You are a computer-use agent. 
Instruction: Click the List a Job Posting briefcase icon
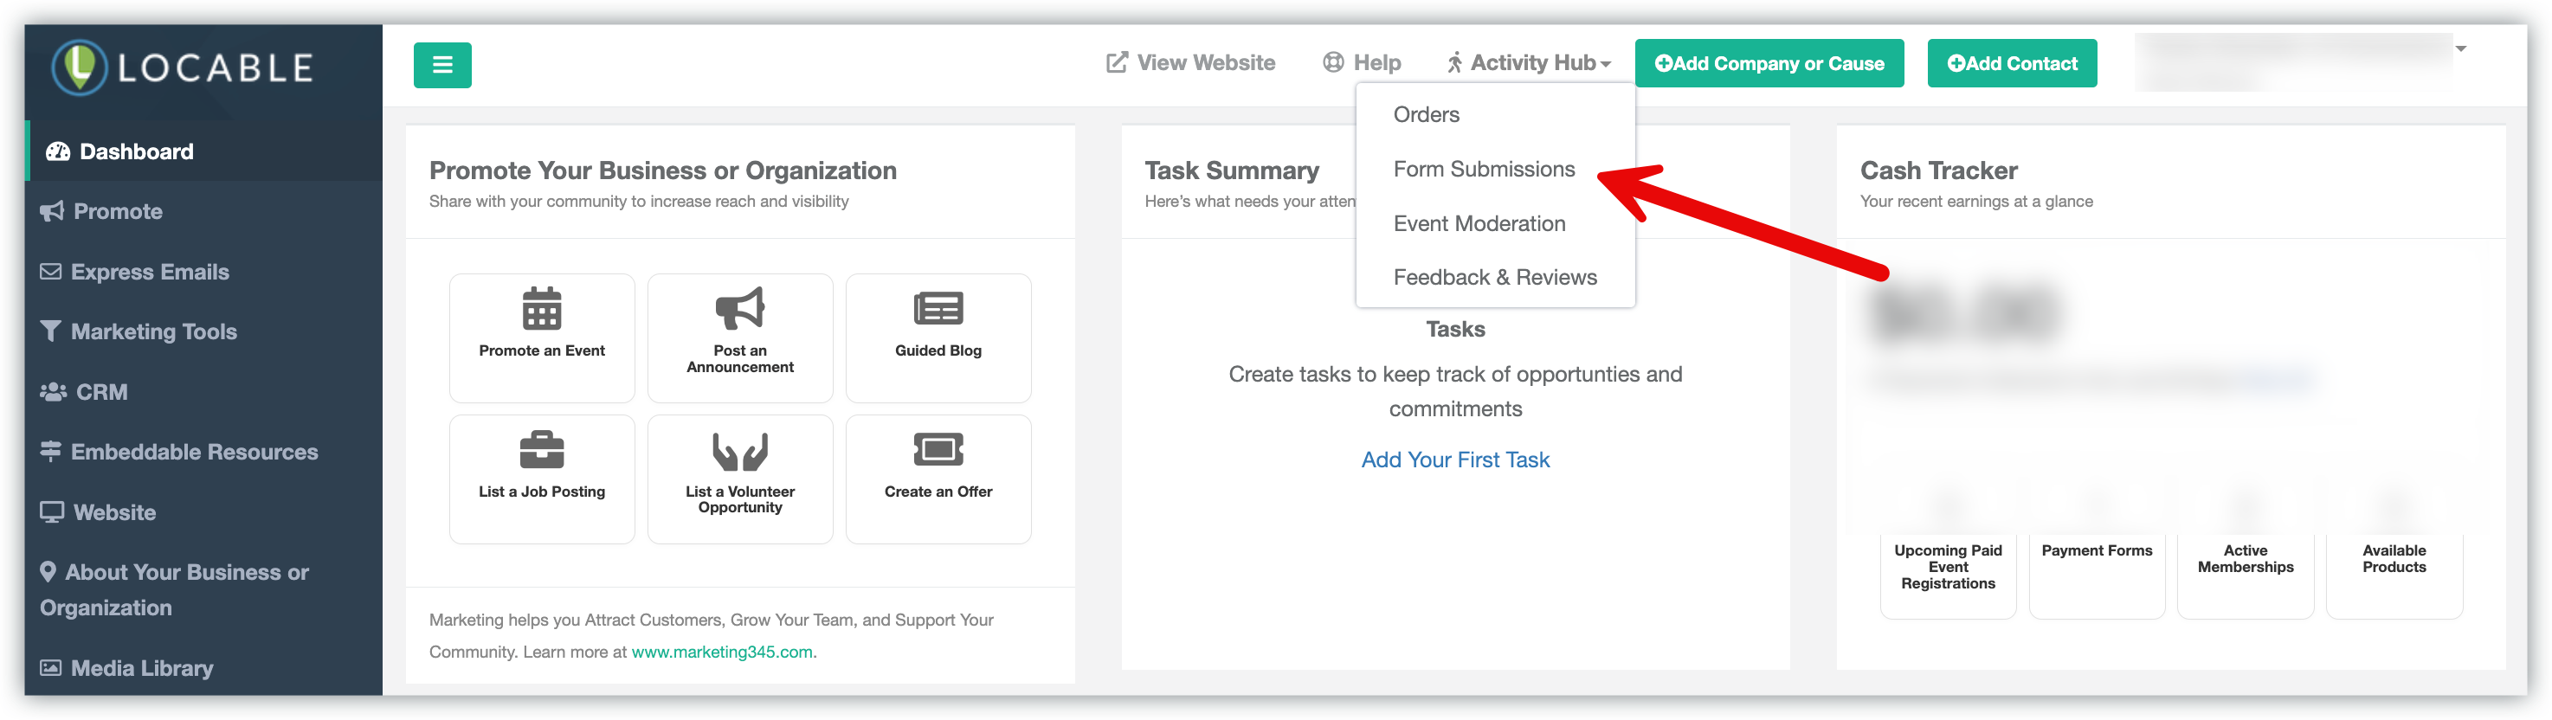click(x=542, y=450)
